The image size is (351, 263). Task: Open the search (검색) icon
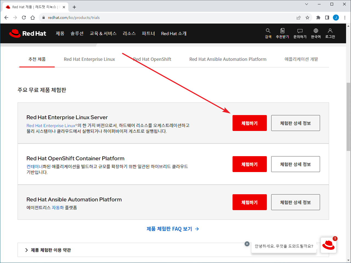click(268, 33)
